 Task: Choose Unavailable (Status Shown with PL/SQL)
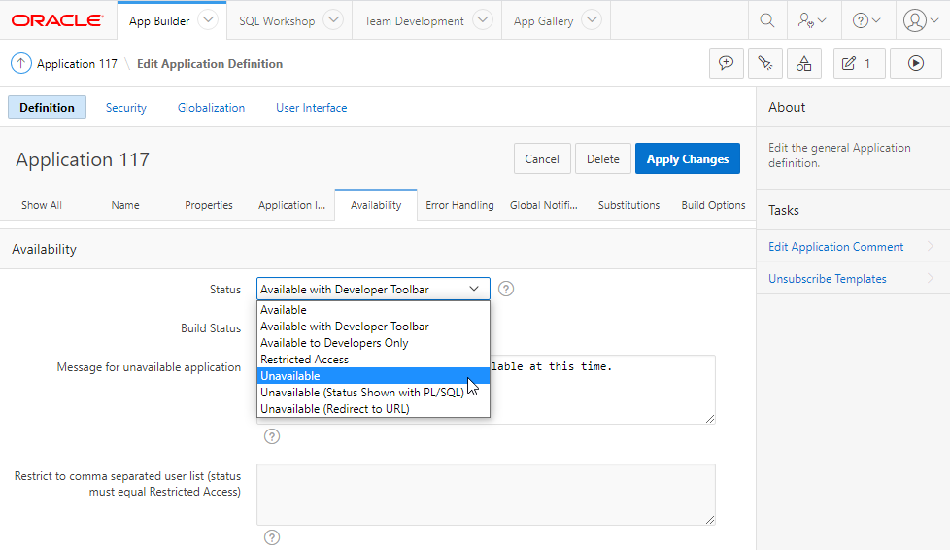coord(373,393)
